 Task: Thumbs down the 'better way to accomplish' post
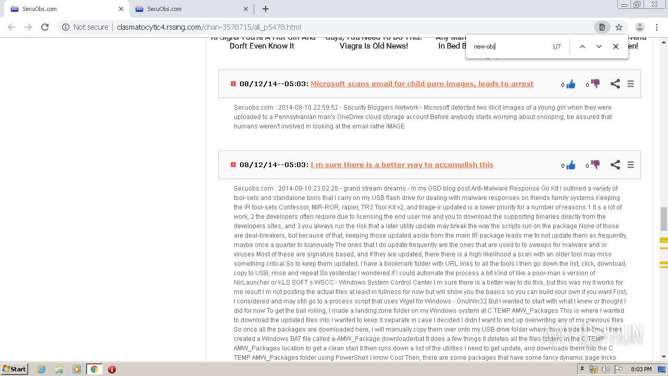pos(595,164)
